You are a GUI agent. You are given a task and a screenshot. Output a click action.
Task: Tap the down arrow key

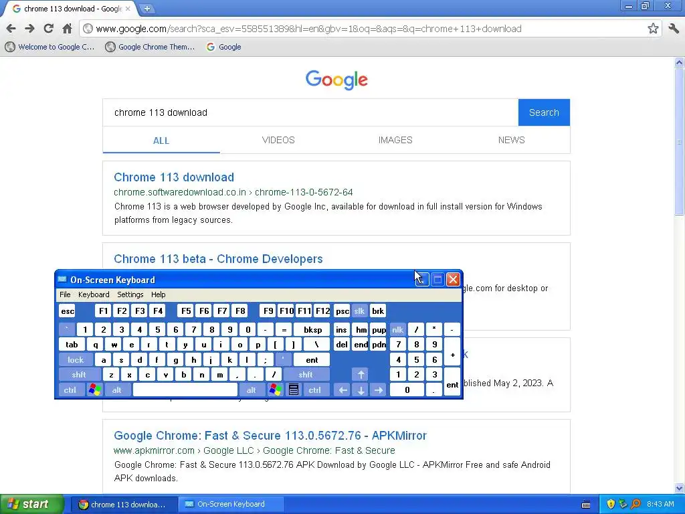tap(361, 390)
